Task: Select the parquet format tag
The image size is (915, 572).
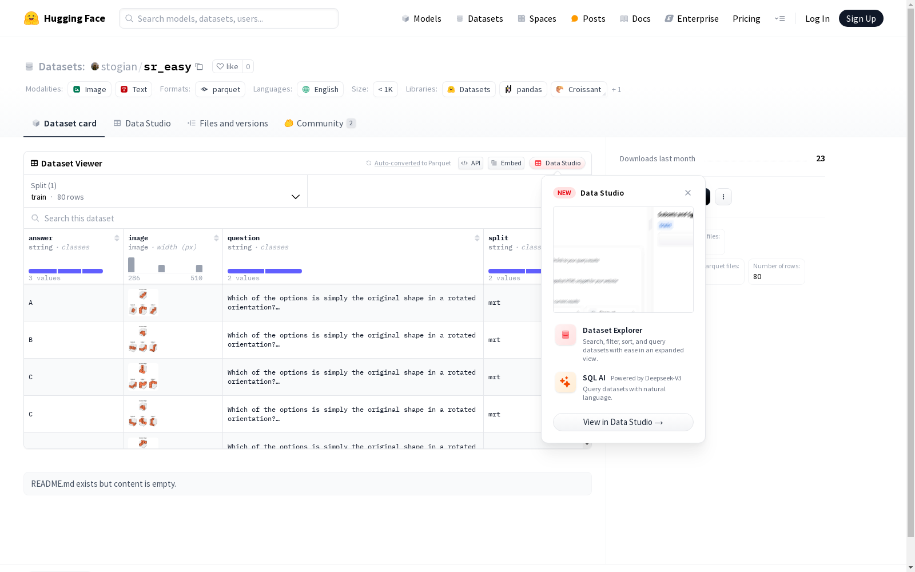Action: pyautogui.click(x=220, y=89)
